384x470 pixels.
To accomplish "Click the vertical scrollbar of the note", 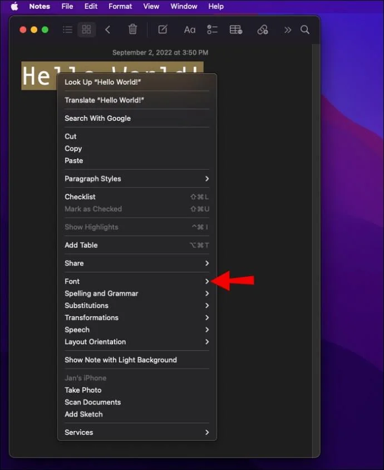I will (x=316, y=250).
